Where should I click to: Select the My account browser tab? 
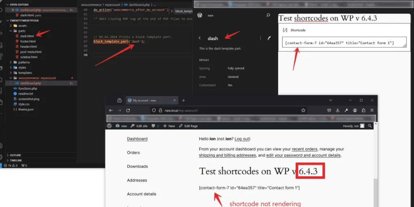[x=148, y=100]
